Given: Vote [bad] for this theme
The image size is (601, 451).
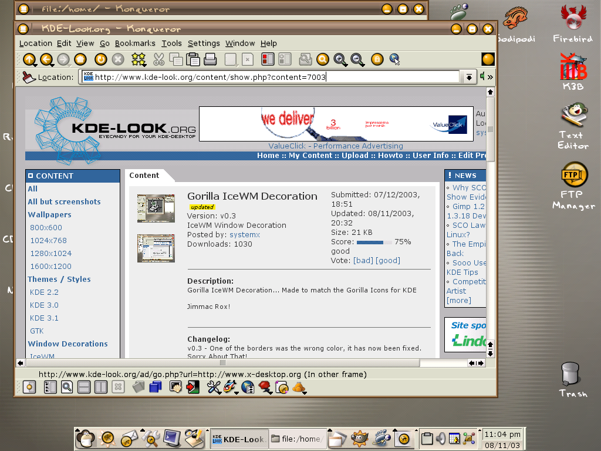Looking at the screenshot, I should click(363, 260).
